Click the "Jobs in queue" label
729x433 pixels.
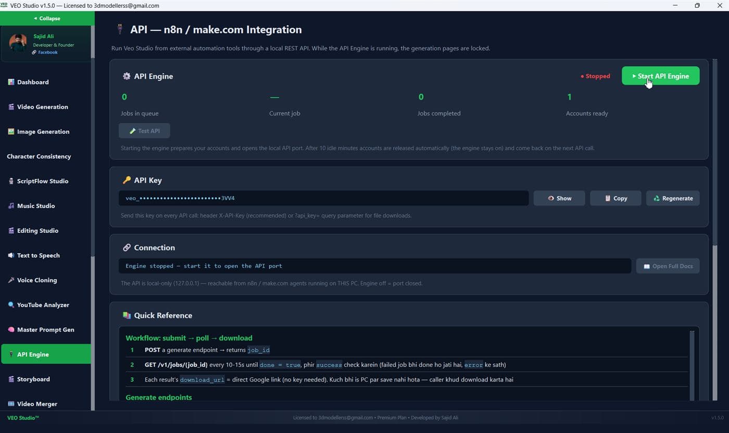coord(140,113)
